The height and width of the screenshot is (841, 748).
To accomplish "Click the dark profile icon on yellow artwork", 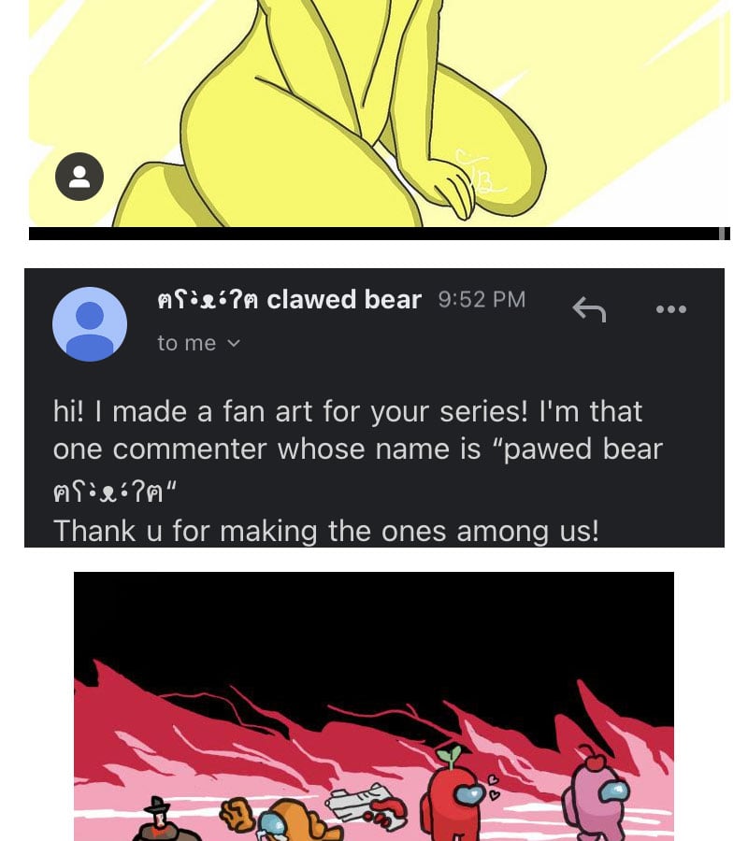I will (x=79, y=177).
